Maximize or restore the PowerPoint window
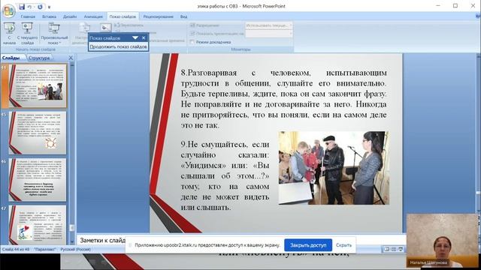This screenshot has width=481, height=270. 455,6
